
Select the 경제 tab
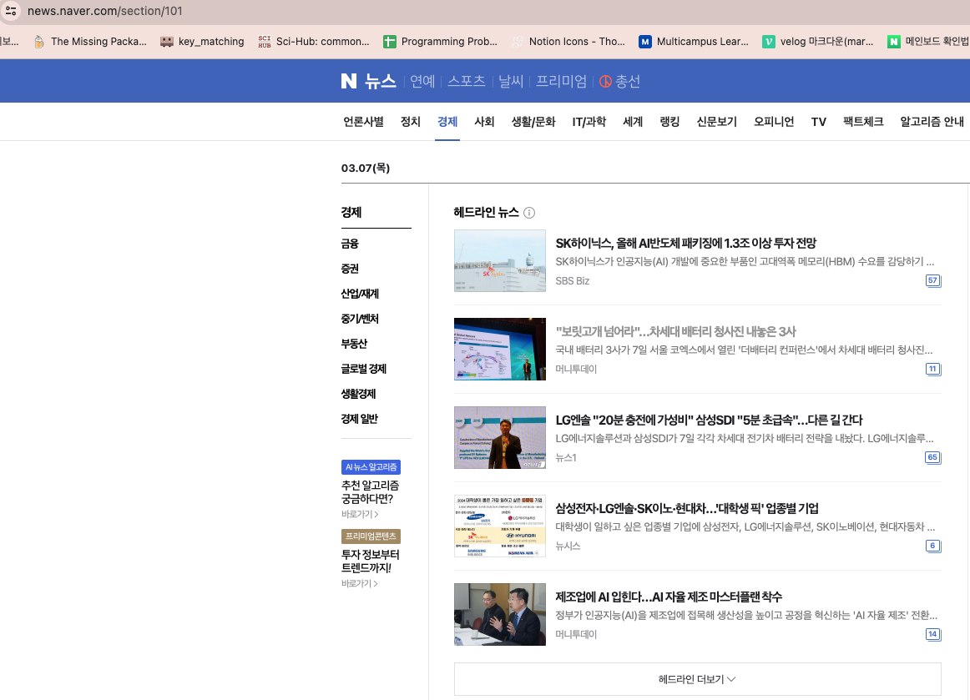click(x=447, y=122)
